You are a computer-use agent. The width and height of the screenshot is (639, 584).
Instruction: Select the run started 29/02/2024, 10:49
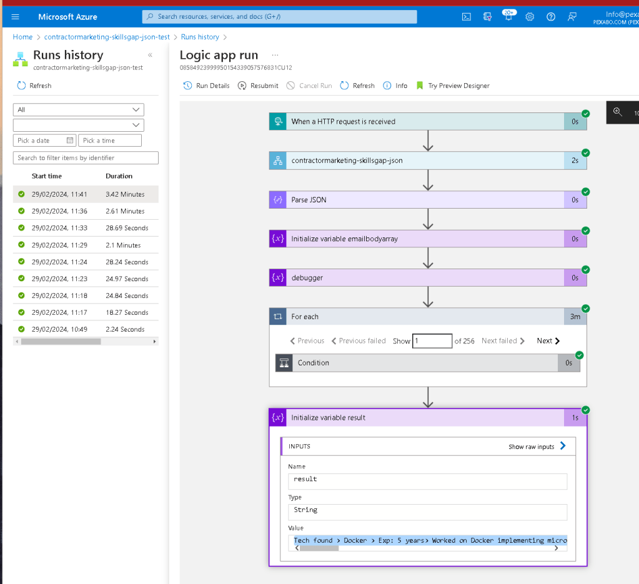(x=86, y=329)
